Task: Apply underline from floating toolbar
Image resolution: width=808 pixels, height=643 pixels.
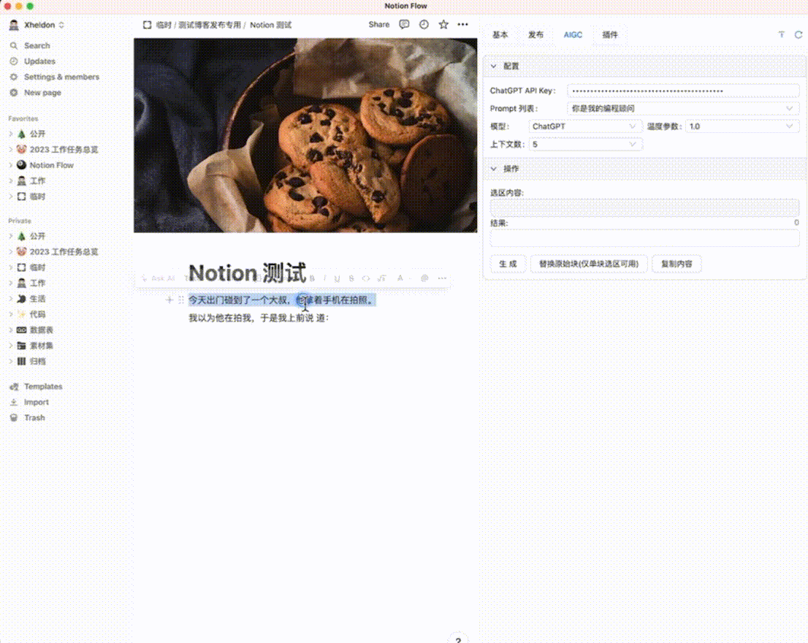Action: pyautogui.click(x=337, y=278)
